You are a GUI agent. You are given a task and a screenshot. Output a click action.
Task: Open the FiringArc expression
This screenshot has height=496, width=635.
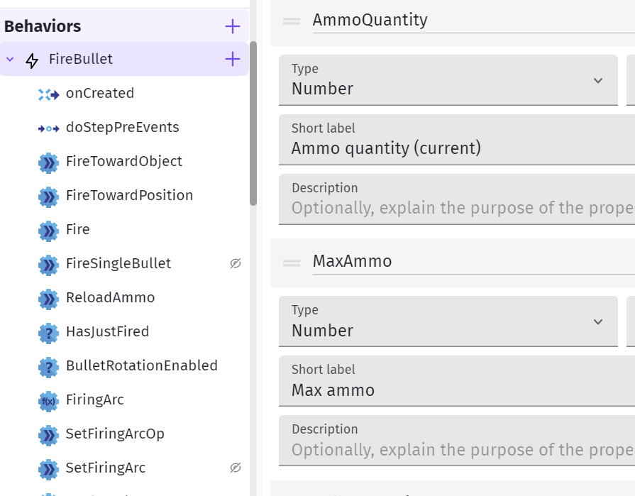pyautogui.click(x=95, y=399)
